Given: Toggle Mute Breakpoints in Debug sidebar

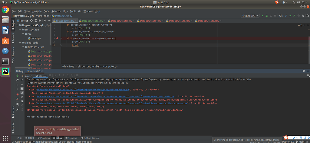Looking at the screenshot, I should click(17, 99).
